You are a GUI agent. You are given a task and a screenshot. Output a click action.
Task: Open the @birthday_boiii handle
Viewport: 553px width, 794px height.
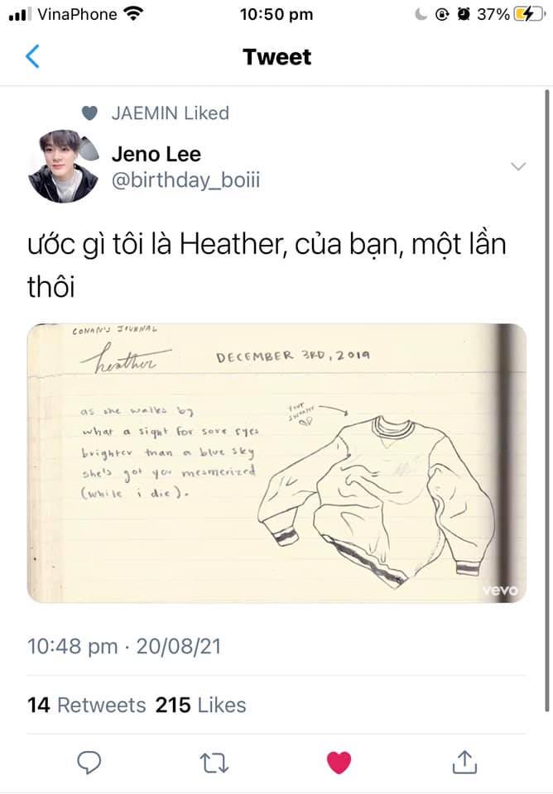point(185,180)
